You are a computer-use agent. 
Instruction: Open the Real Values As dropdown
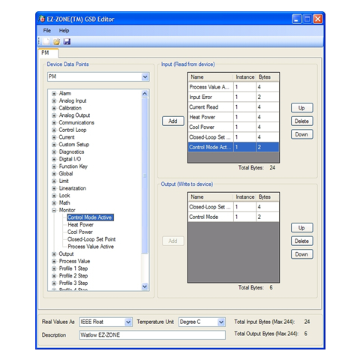pyautogui.click(x=128, y=322)
